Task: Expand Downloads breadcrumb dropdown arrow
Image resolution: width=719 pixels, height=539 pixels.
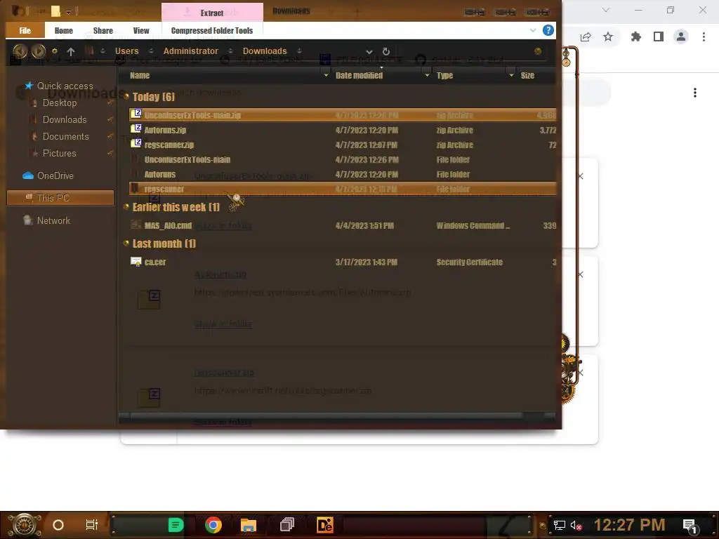Action: (299, 51)
